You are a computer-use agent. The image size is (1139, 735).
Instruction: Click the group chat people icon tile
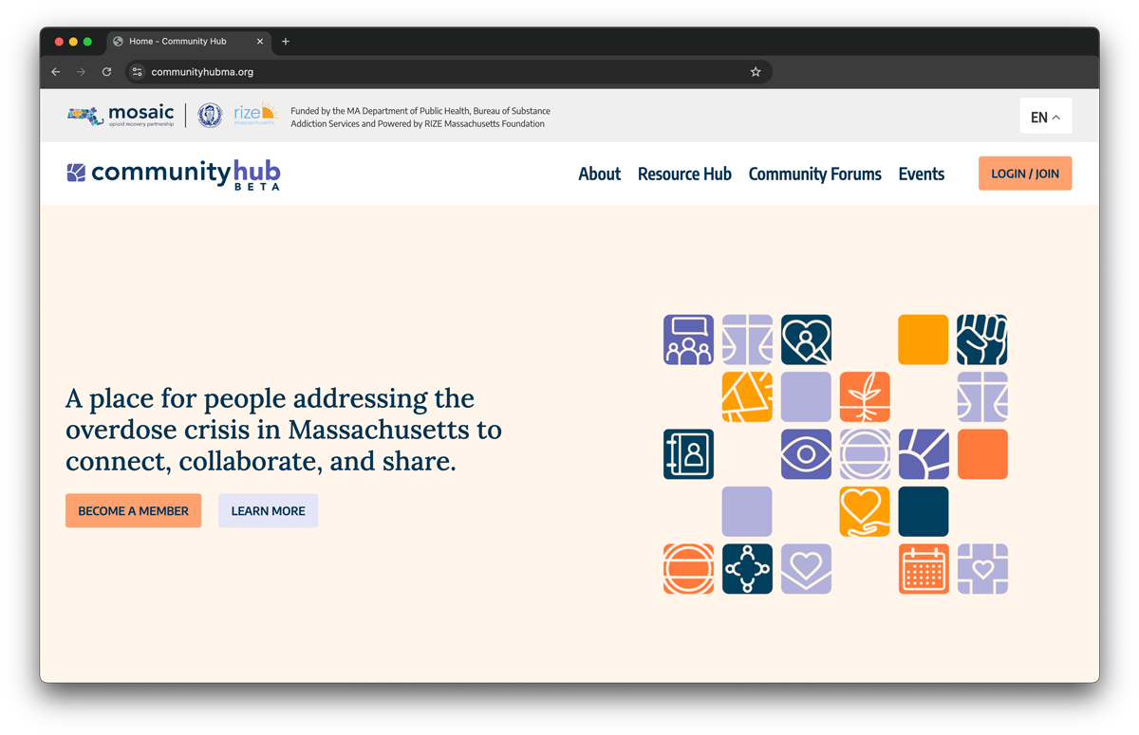point(688,340)
